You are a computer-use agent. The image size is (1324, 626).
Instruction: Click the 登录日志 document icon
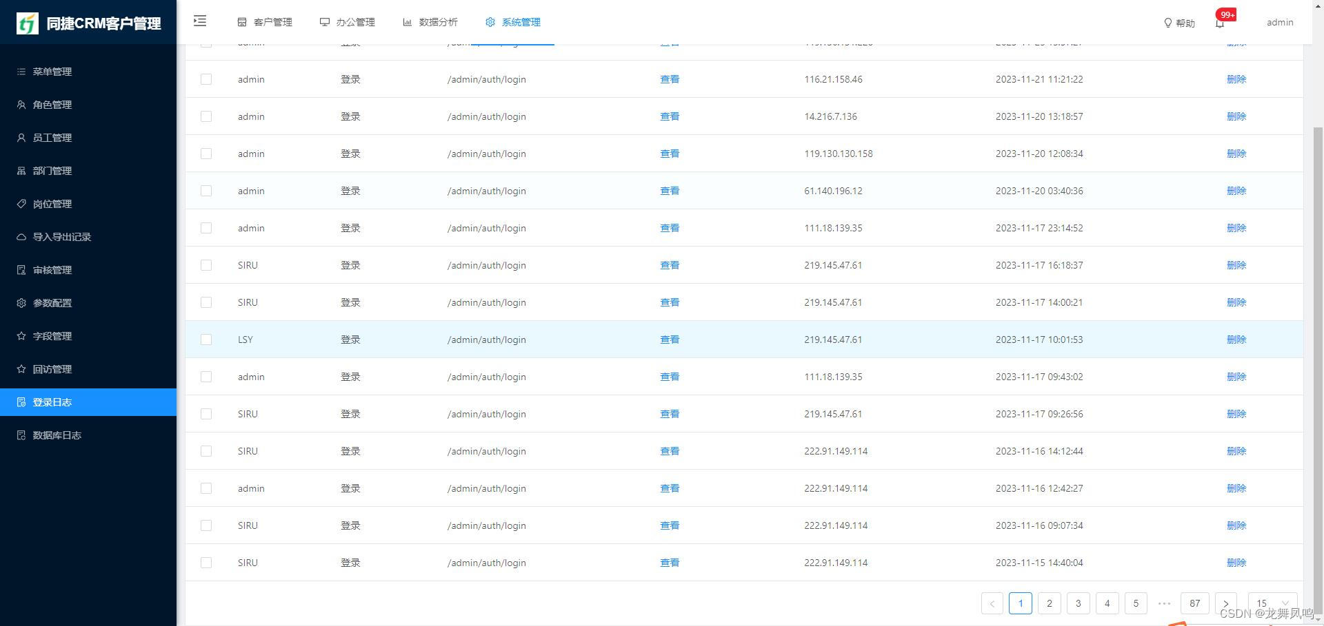pyautogui.click(x=21, y=402)
